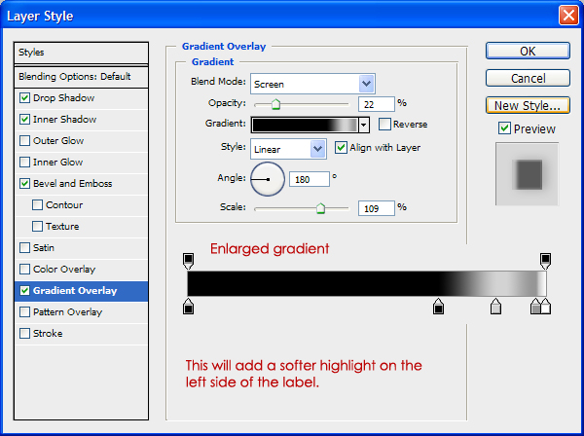Enable the Stroke checkbox
This screenshot has width=584, height=436.
(24, 334)
